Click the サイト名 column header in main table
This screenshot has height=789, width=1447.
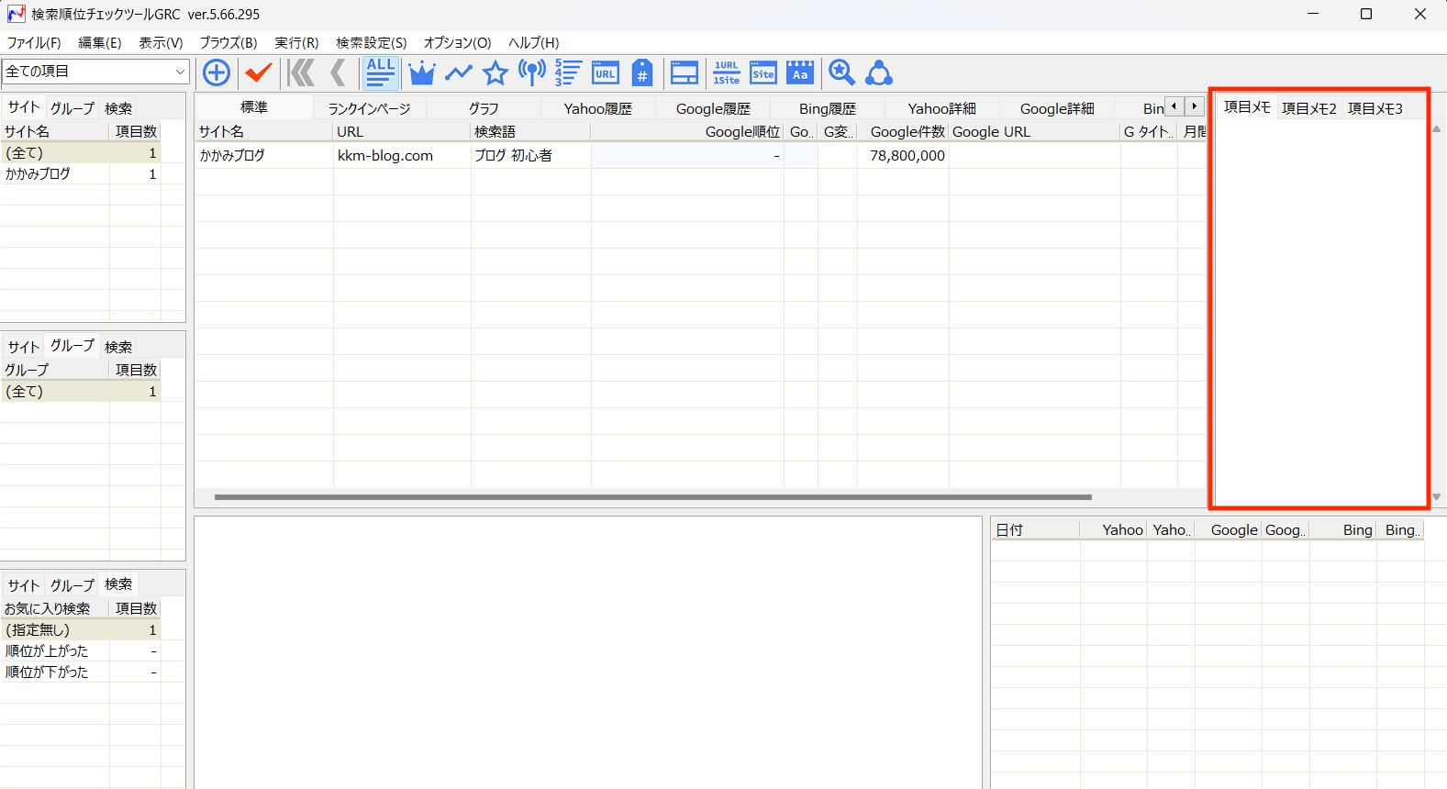[264, 131]
